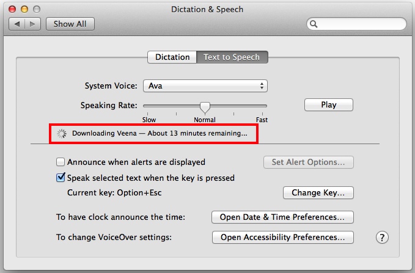This screenshot has height=273, width=415.
Task: Open Date & Time Preferences
Action: [282, 217]
